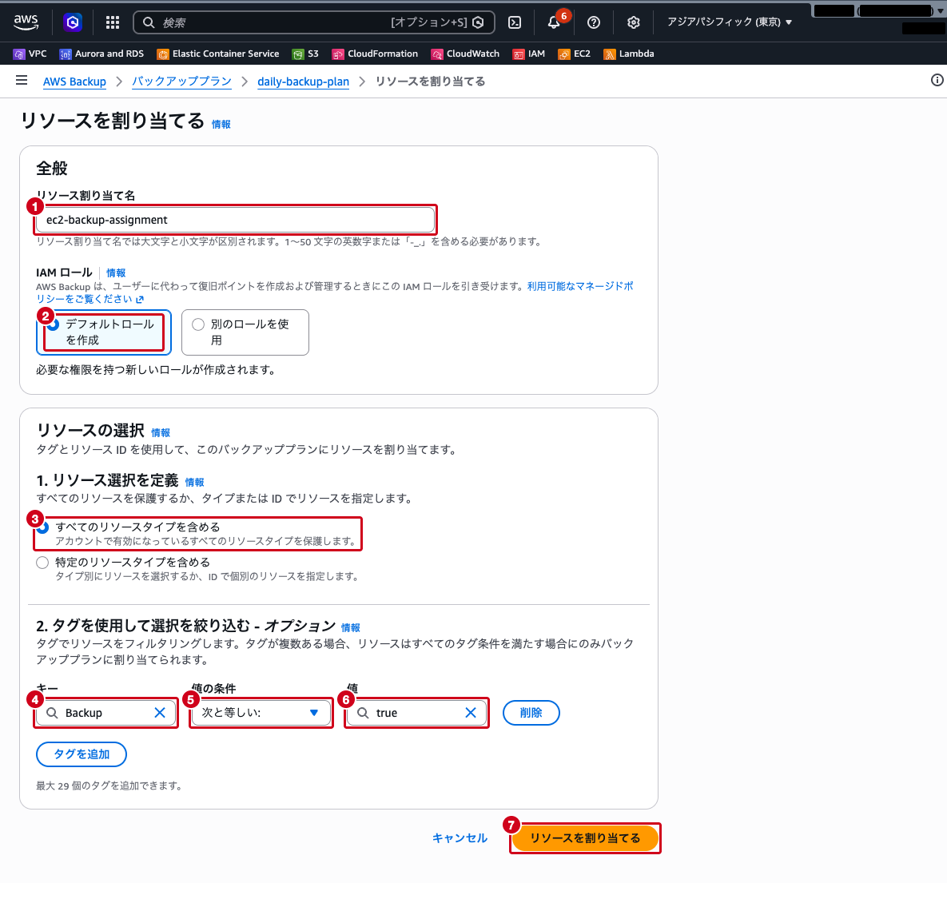Select デフォルトロールを作成 radio option
The width and height of the screenshot is (947, 911).
(x=104, y=332)
